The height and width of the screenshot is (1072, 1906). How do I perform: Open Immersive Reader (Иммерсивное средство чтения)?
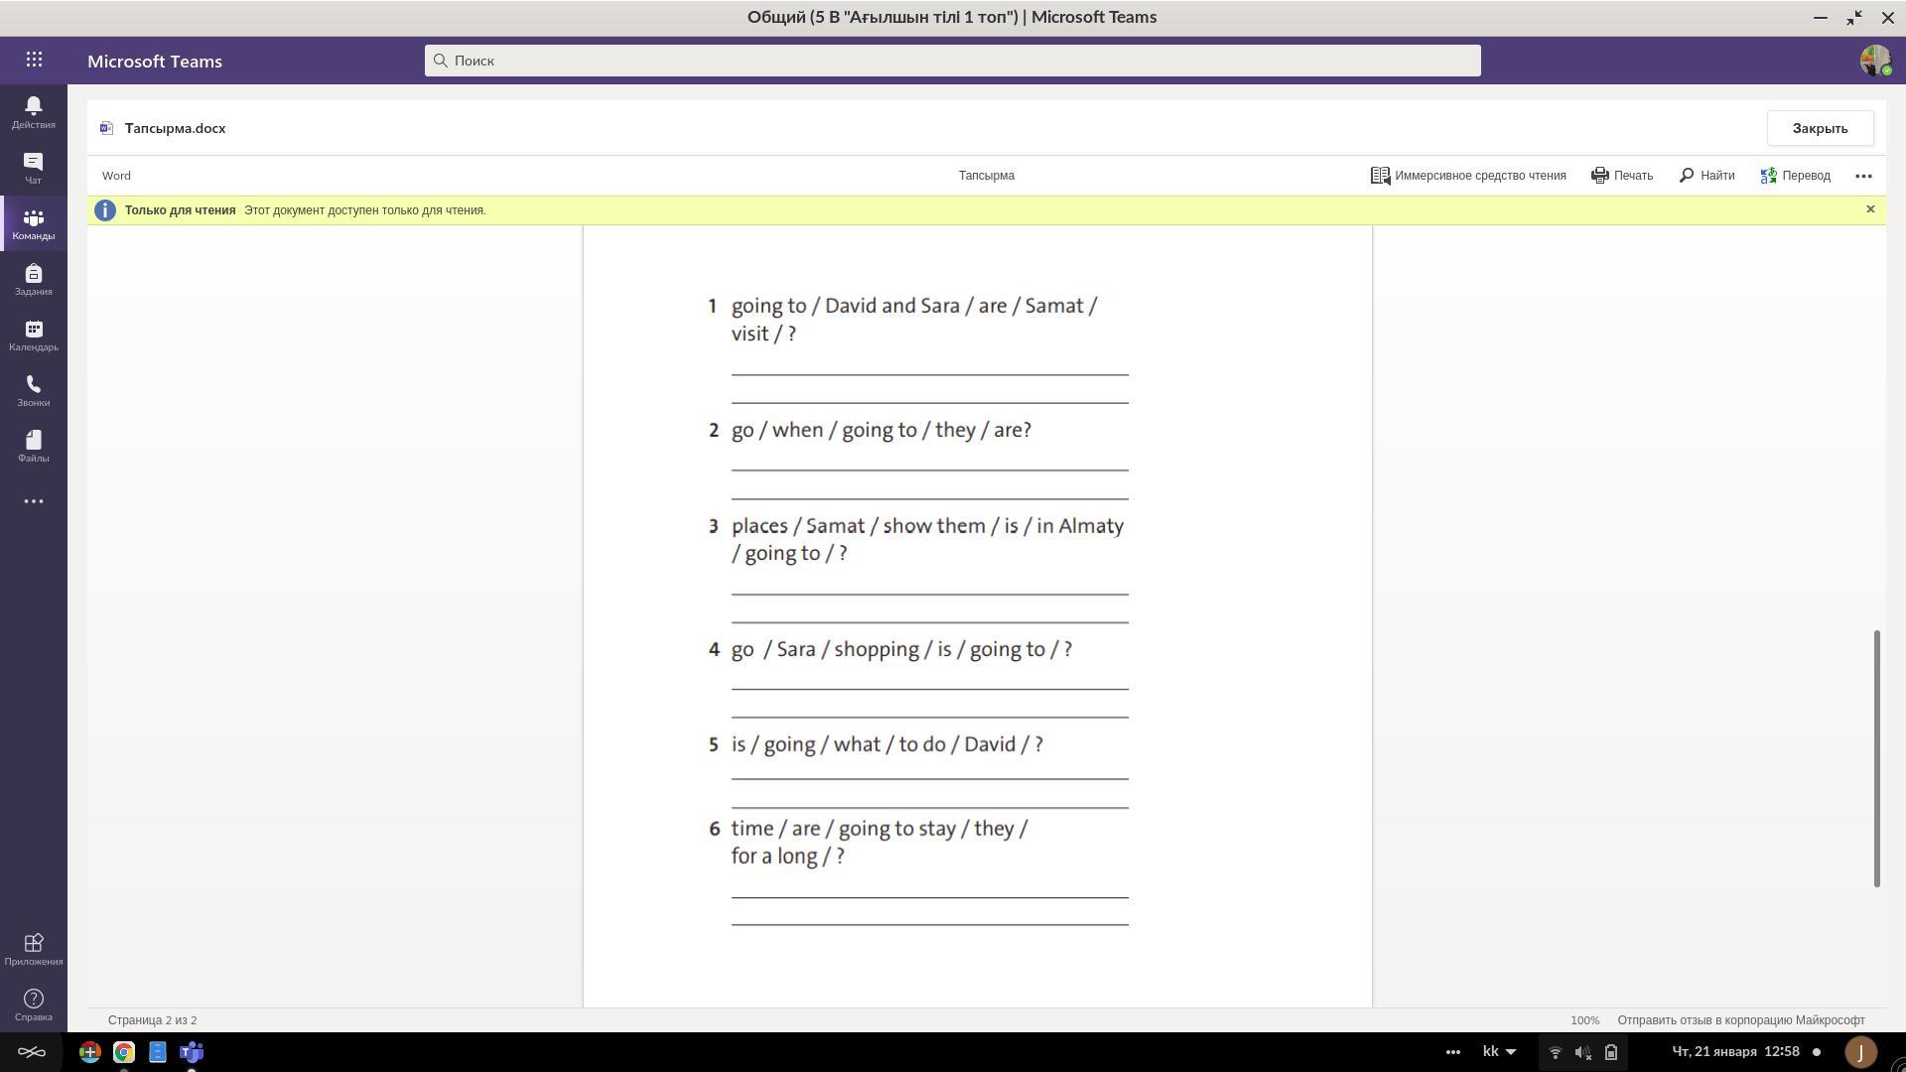[1468, 176]
